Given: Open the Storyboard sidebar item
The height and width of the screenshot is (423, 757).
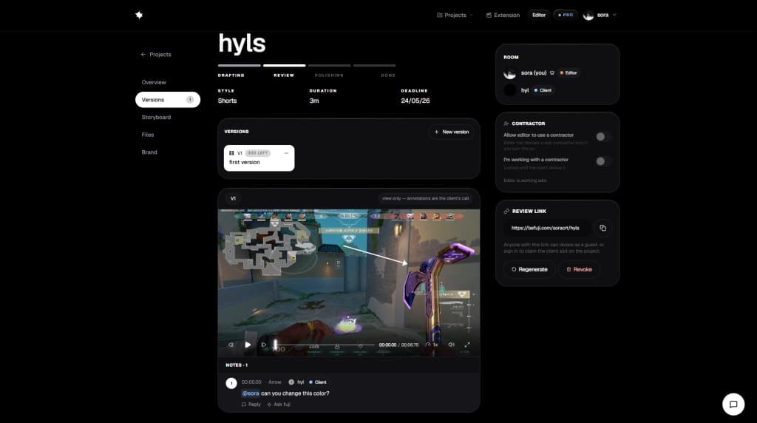Looking at the screenshot, I should pos(156,117).
